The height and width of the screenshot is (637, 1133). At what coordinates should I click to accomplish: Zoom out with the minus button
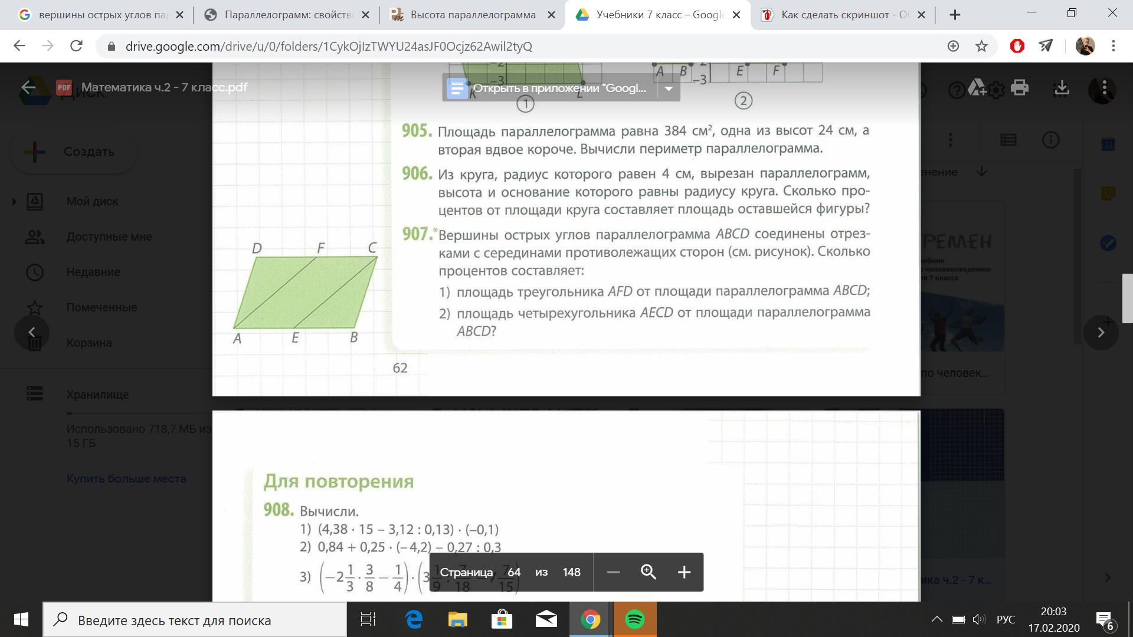click(x=613, y=572)
